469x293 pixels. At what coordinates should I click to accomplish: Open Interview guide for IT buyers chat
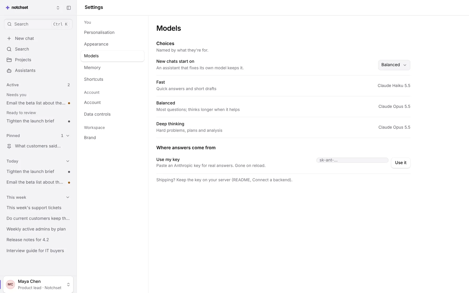coord(38,251)
